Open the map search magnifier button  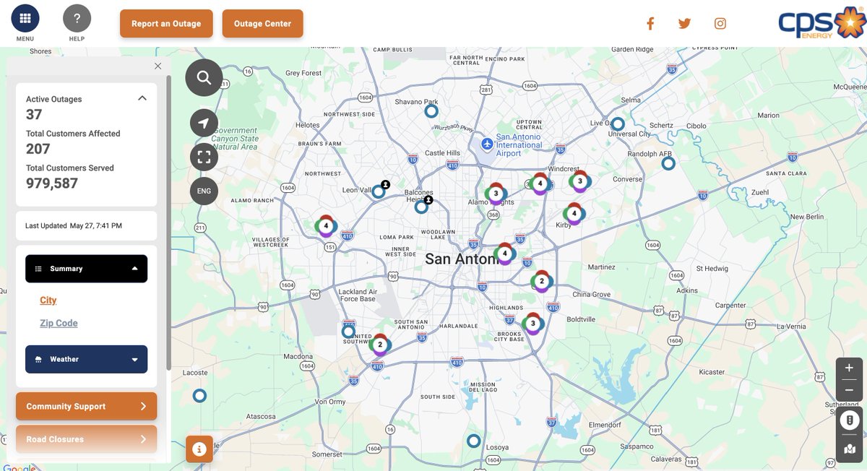[x=204, y=78]
